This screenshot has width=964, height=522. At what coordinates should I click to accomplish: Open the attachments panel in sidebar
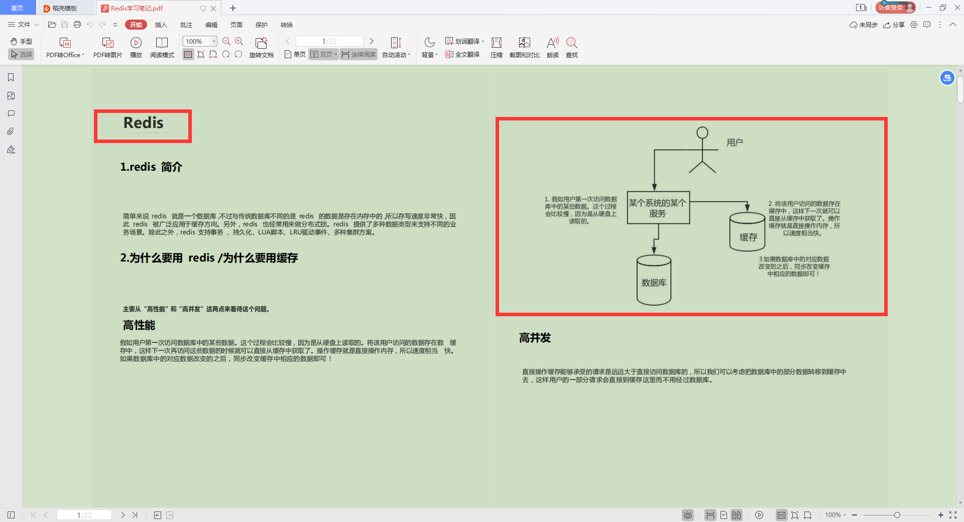tap(11, 132)
